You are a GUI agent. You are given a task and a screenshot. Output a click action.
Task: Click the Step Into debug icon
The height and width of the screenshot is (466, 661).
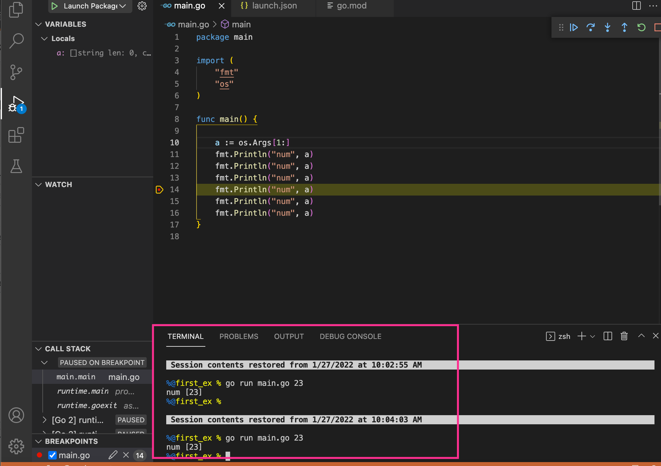[x=608, y=27]
